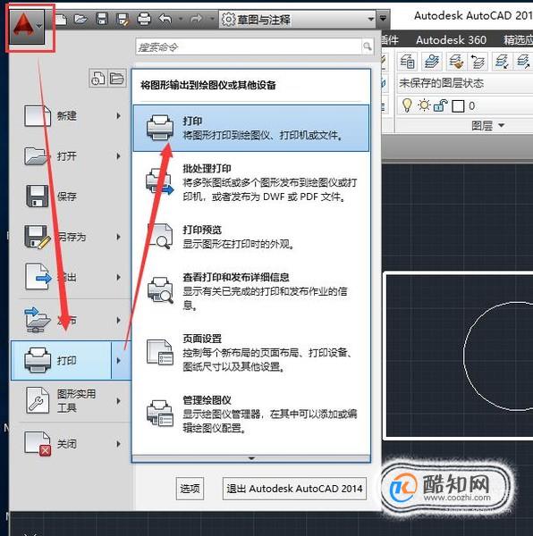This screenshot has width=533, height=536.
Task: Click the quick-access Open folder icon
Action: [x=80, y=19]
